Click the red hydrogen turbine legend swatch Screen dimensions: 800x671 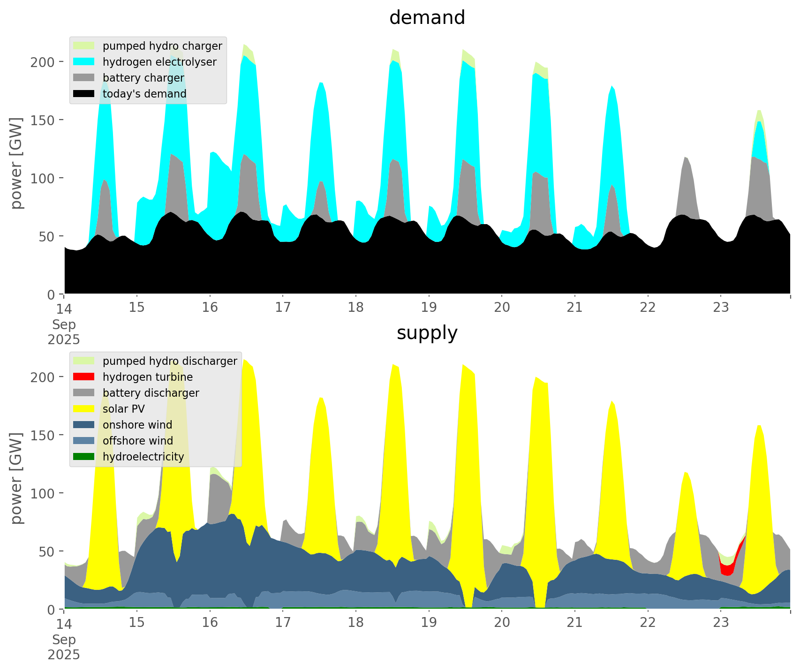(84, 377)
